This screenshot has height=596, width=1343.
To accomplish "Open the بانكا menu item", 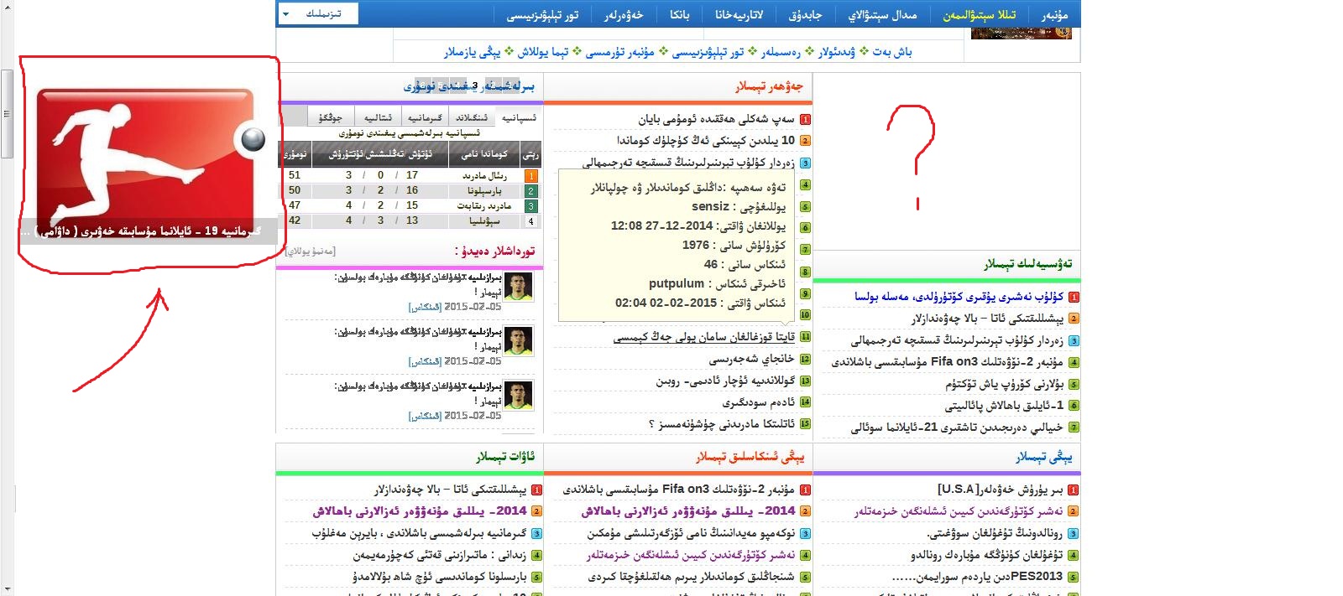I will point(680,15).
